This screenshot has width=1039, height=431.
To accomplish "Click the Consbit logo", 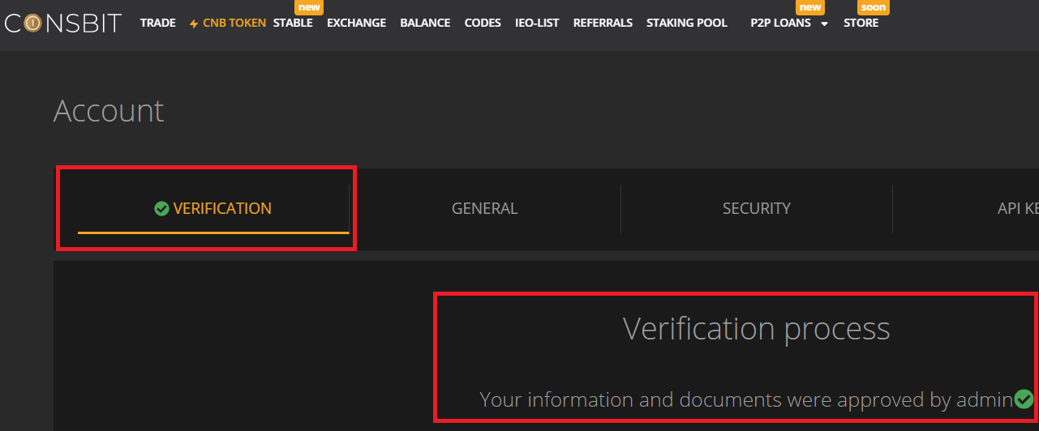I will (62, 23).
